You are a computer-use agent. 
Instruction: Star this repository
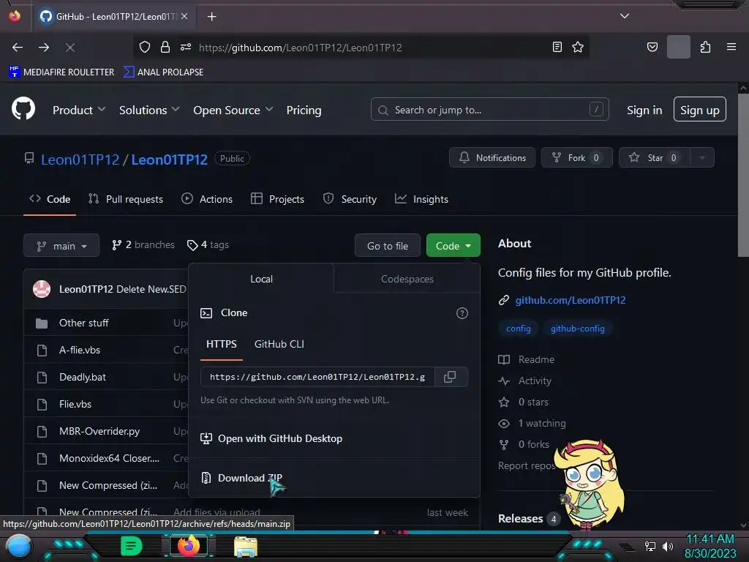[x=655, y=158]
